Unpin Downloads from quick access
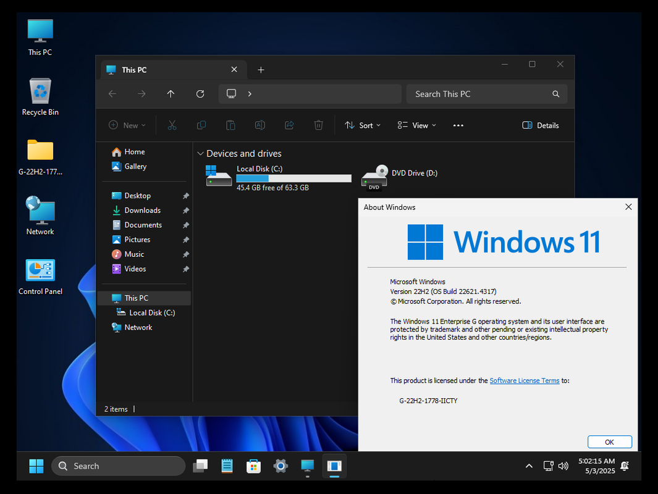The height and width of the screenshot is (494, 658). 186,211
